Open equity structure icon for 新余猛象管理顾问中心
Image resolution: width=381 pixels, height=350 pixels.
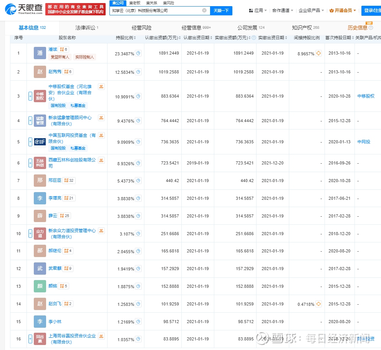[101, 118]
